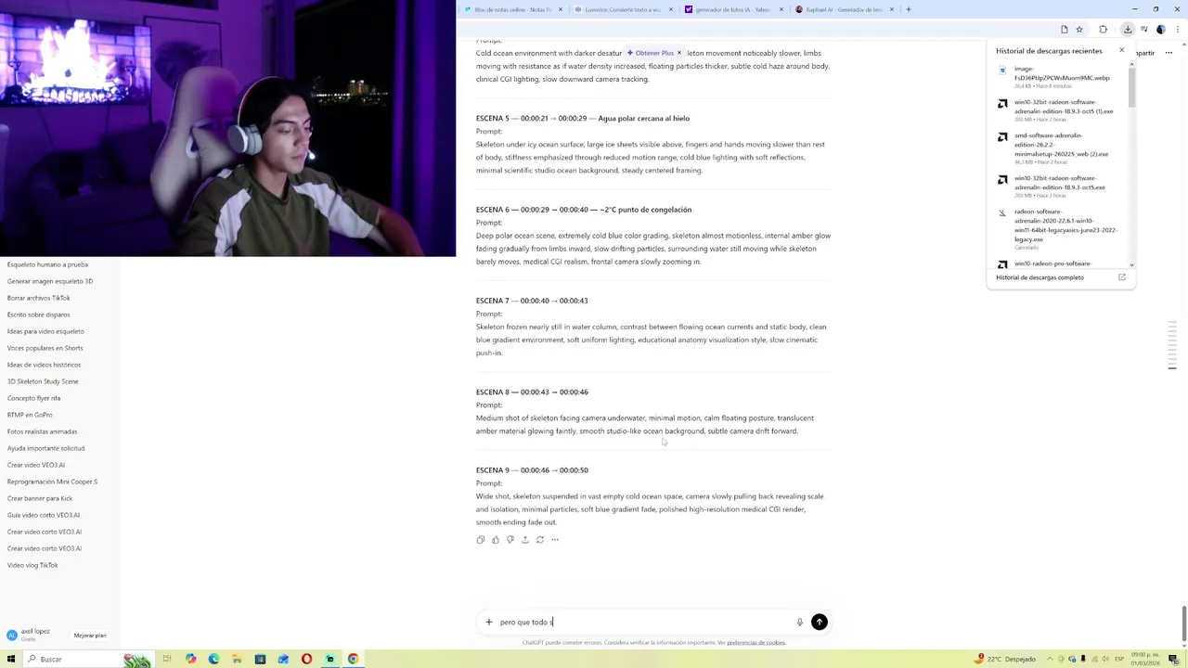Open chat RTMP en GoPro
Viewport: 1188px width, 668px height.
point(30,415)
